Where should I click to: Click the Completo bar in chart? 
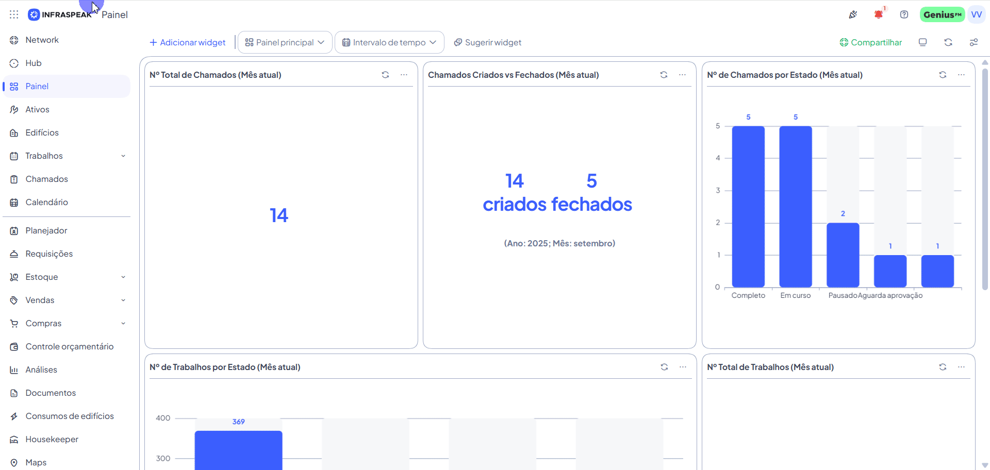point(748,207)
